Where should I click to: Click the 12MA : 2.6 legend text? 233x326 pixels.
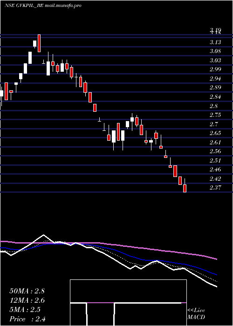tap(27, 300)
